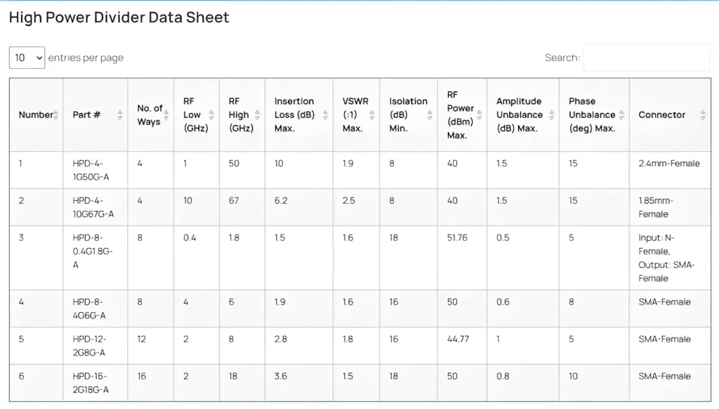Image resolution: width=719 pixels, height=409 pixels.
Task: Select the HPD-8-0.4G1.8G-A part cell
Action: point(93,251)
